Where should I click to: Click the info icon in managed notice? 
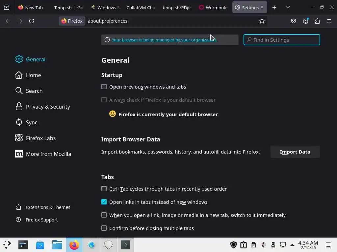(x=107, y=40)
